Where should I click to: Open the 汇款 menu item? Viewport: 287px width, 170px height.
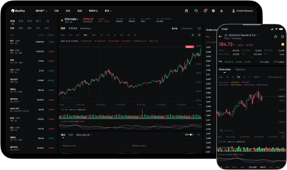[56, 11]
